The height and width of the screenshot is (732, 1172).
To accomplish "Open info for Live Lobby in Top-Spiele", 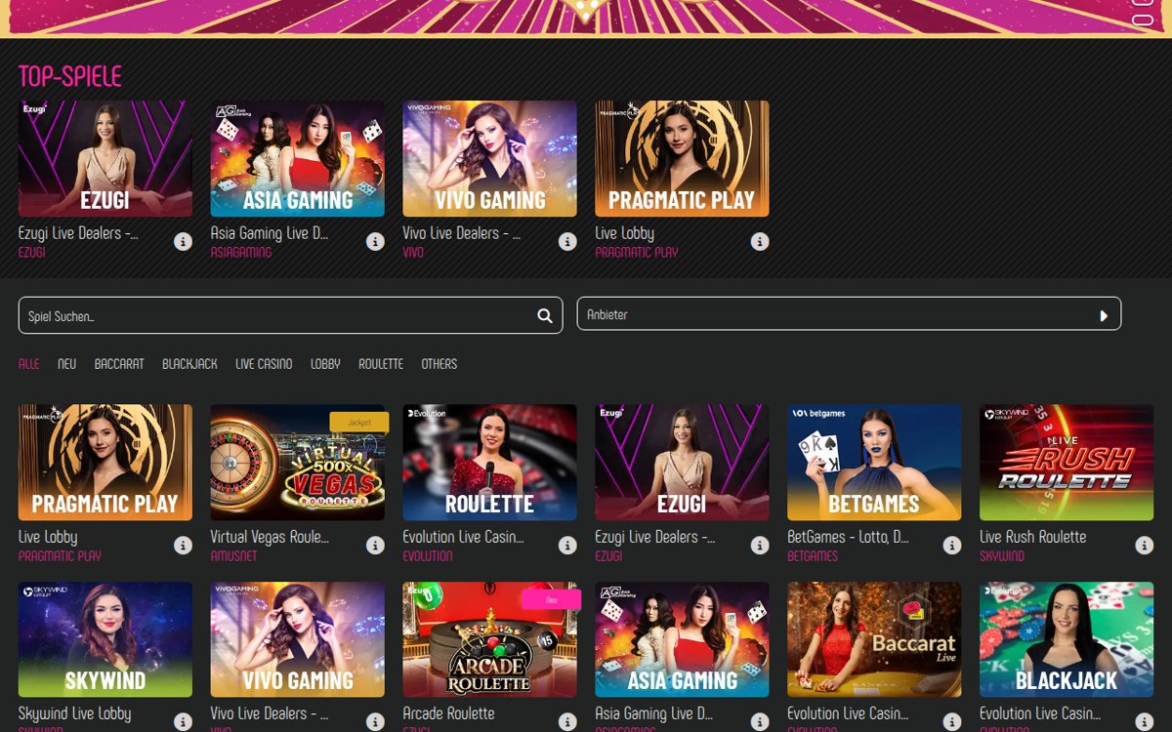I will 760,241.
